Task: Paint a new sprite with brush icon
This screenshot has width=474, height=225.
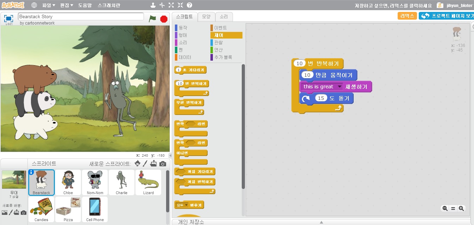Action: [145, 163]
